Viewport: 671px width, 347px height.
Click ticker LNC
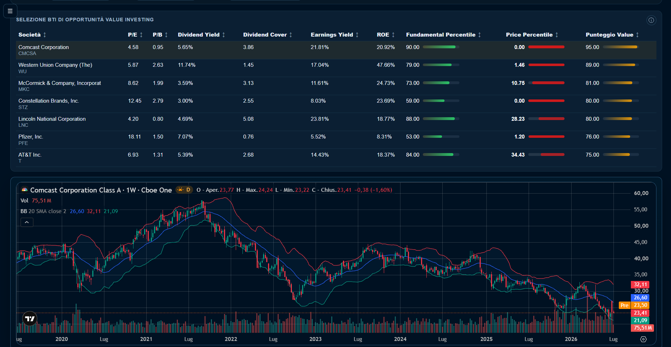[x=23, y=125]
